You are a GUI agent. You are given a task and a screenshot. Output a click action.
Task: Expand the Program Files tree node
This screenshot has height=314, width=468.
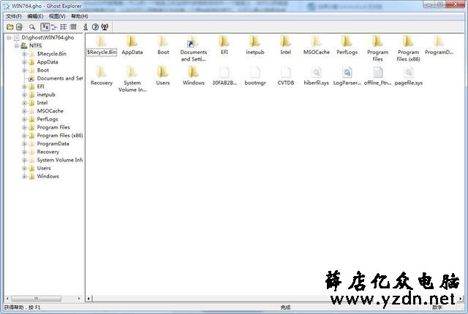pyautogui.click(x=24, y=128)
